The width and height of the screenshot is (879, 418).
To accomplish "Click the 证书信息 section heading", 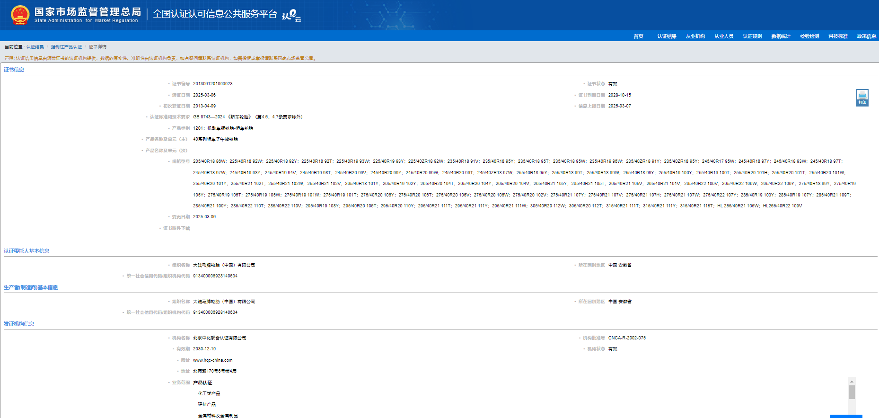I will (x=14, y=70).
